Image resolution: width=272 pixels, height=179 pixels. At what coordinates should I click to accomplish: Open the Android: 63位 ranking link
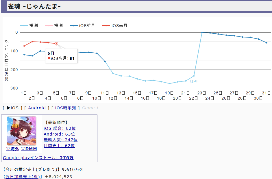click(59, 134)
